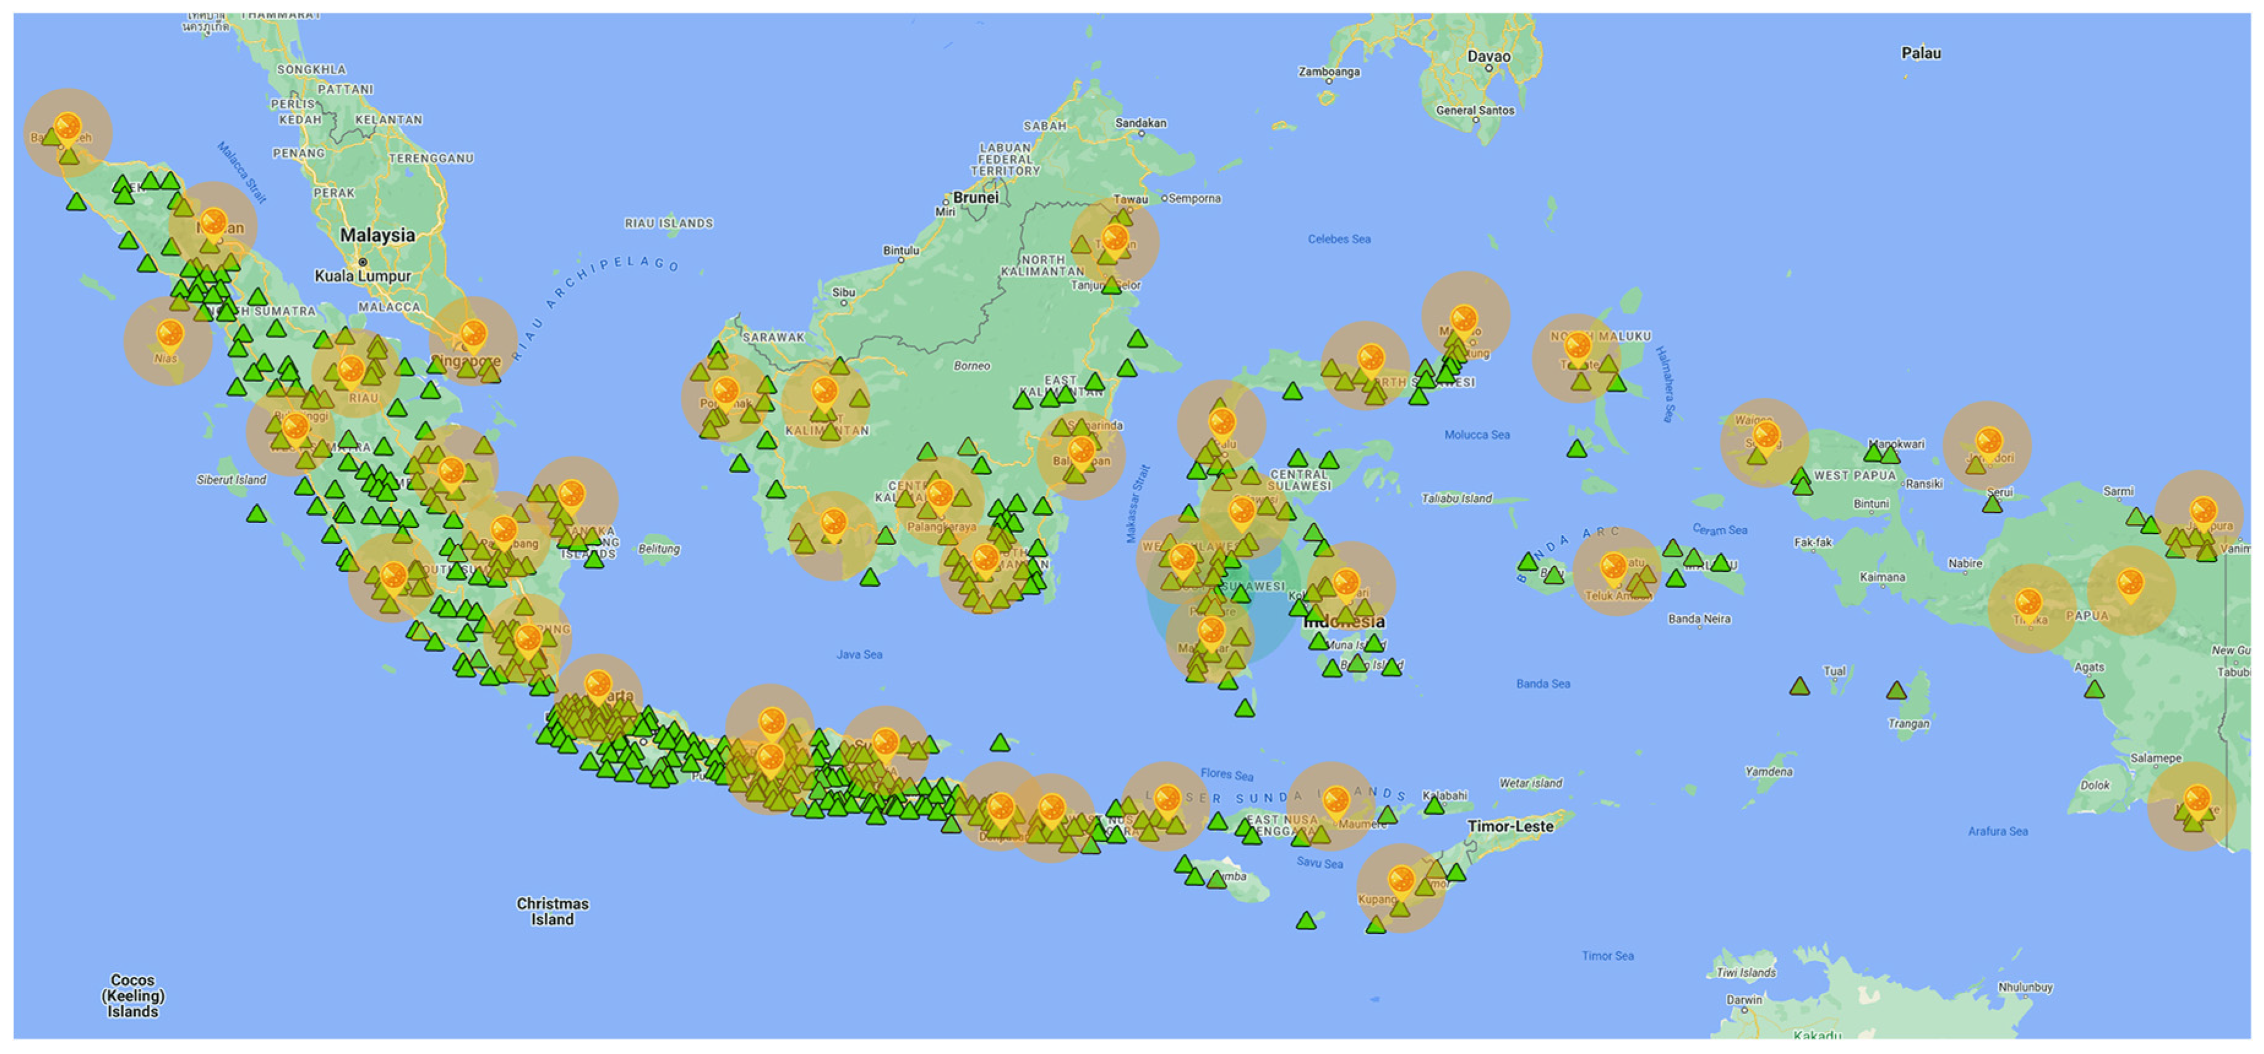Click the Christmas Island label
2264x1054 pixels.
552,911
